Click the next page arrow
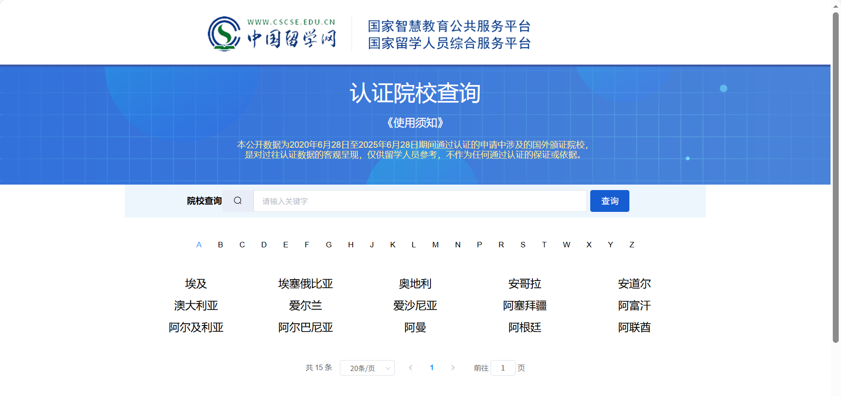Image resolution: width=841 pixels, height=396 pixels. coord(453,368)
